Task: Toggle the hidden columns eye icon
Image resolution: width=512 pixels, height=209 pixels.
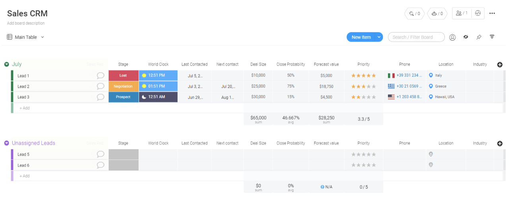Action: [x=465, y=37]
